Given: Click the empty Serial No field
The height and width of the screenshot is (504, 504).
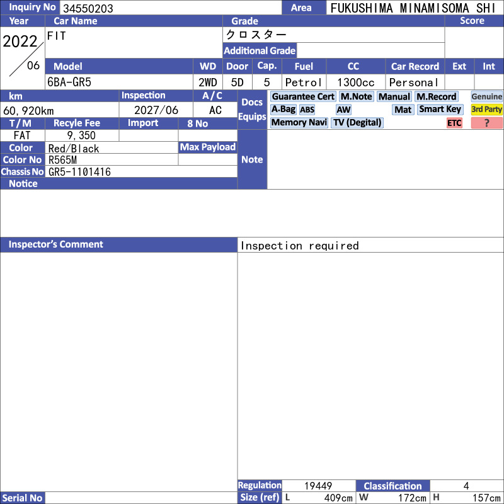Looking at the screenshot, I should pos(141,498).
